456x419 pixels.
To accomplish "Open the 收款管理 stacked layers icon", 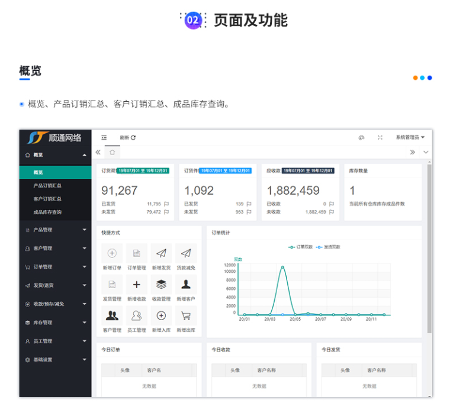I will point(161,285).
